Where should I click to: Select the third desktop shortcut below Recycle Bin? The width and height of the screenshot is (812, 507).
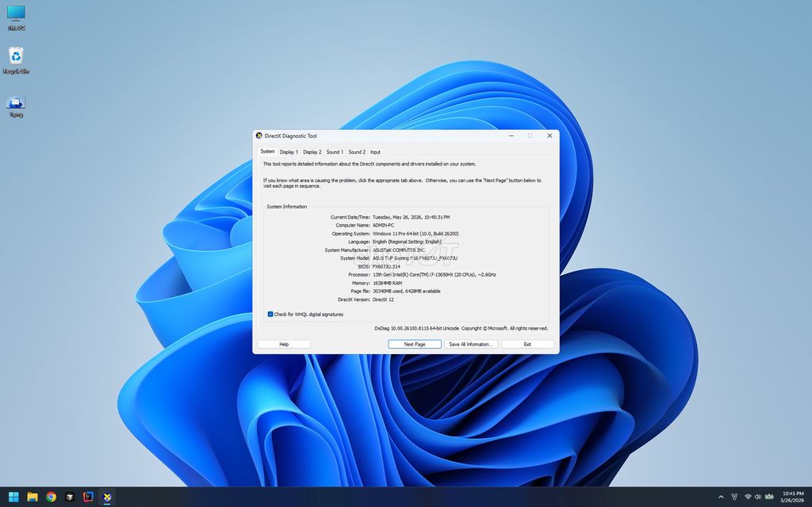[16, 107]
